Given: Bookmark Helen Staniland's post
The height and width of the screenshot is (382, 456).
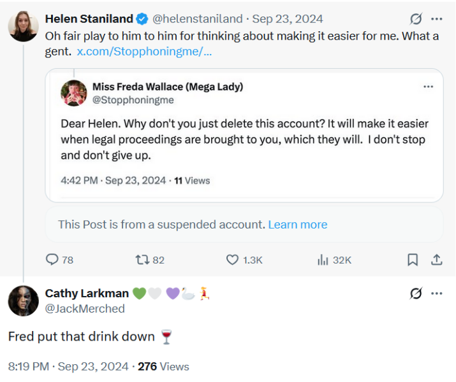Looking at the screenshot, I should pos(413,260).
